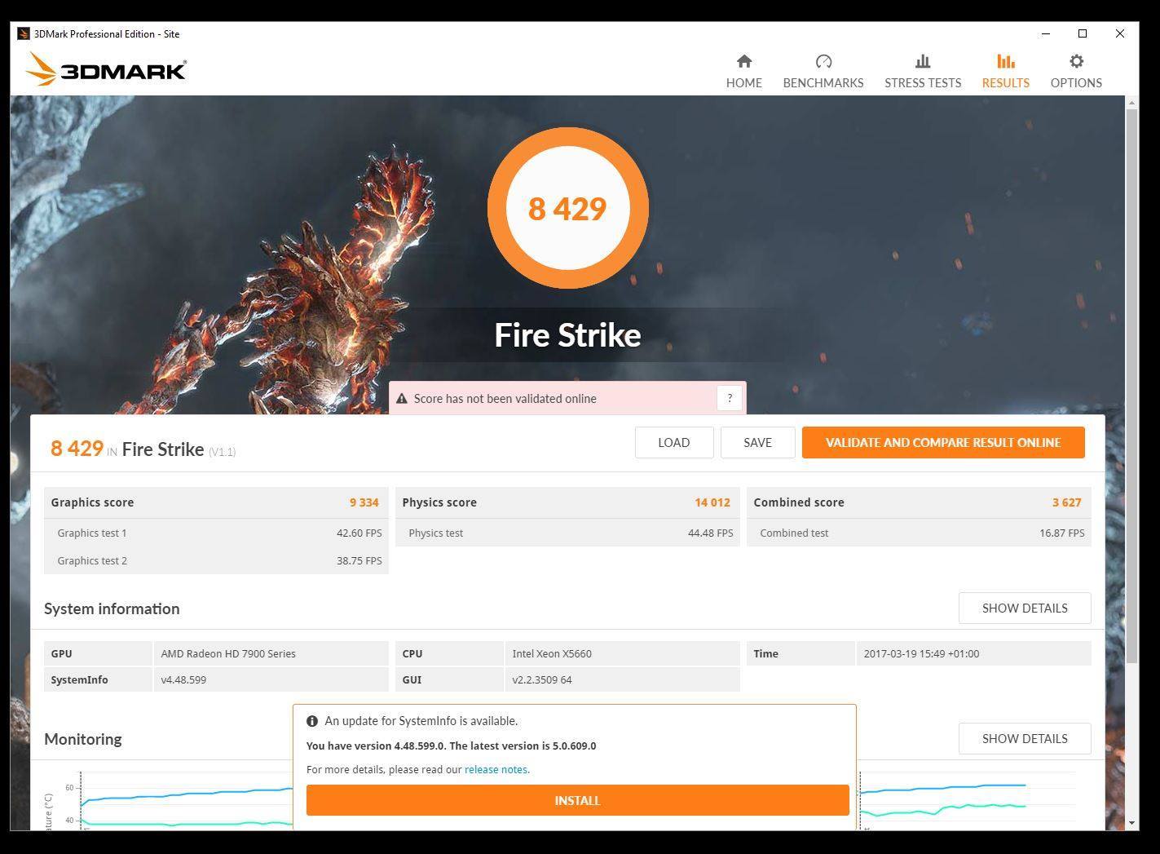
Task: Click SystemInfo version v4.48.599
Action: (x=183, y=679)
